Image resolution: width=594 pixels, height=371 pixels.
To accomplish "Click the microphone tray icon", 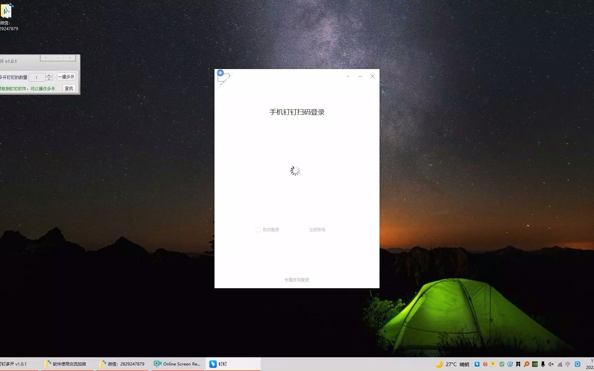I will (543, 364).
